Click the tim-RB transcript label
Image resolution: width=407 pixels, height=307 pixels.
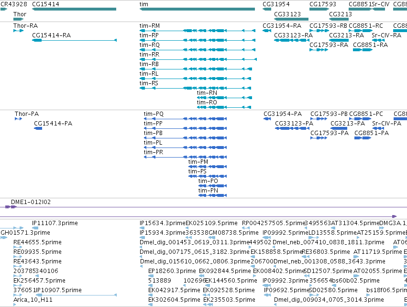click(x=149, y=64)
